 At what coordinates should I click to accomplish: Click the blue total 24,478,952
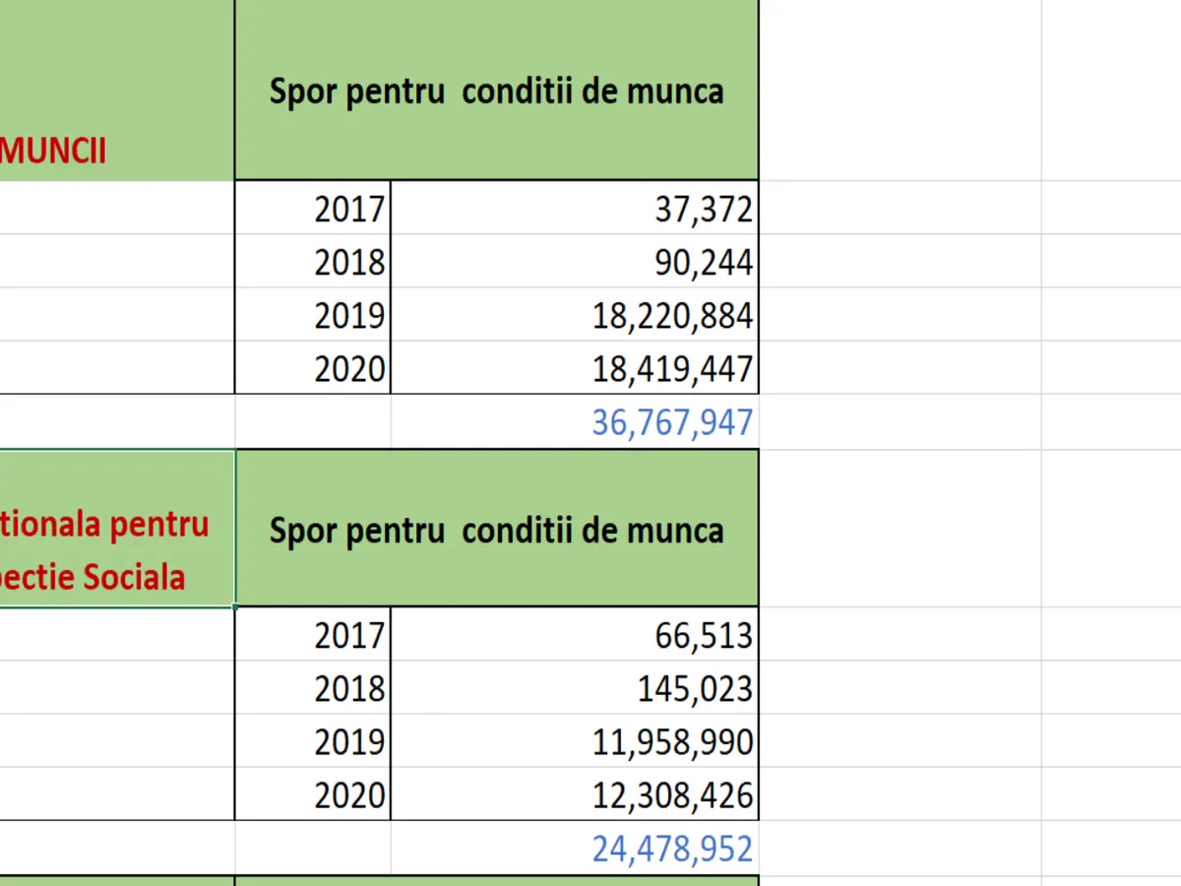tap(575, 848)
